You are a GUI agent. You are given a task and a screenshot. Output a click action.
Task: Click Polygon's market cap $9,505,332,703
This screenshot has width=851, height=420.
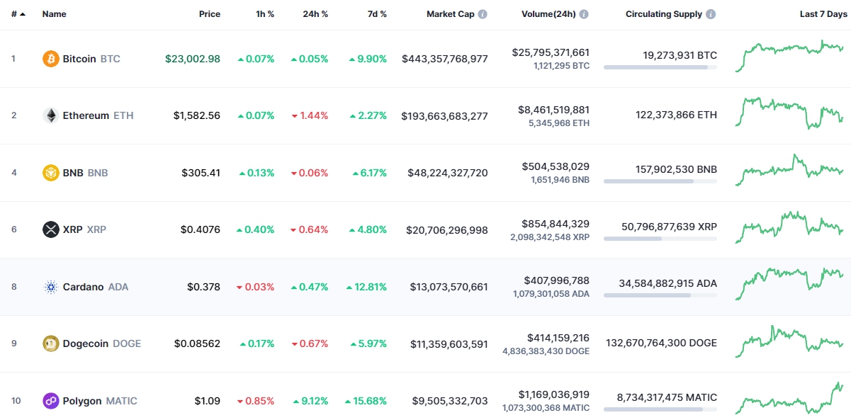[x=451, y=401]
